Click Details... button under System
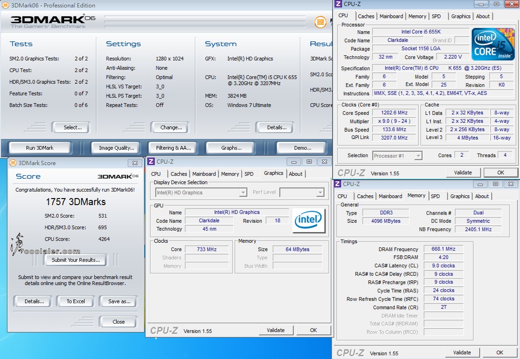The image size is (520, 359). coord(275,127)
